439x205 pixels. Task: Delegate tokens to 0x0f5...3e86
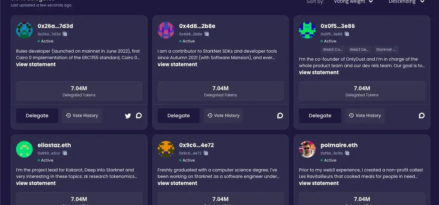tap(320, 116)
